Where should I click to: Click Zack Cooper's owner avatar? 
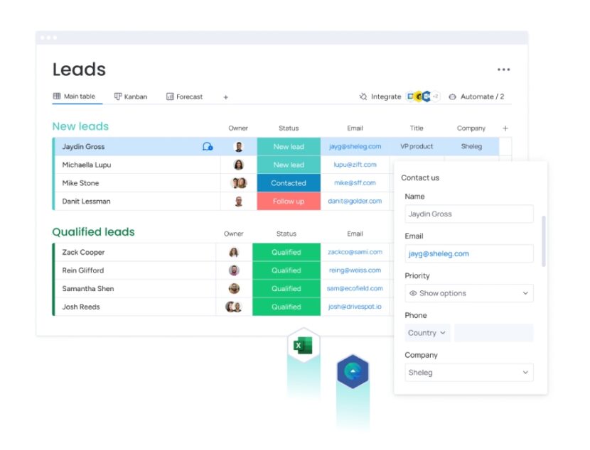pyautogui.click(x=235, y=252)
